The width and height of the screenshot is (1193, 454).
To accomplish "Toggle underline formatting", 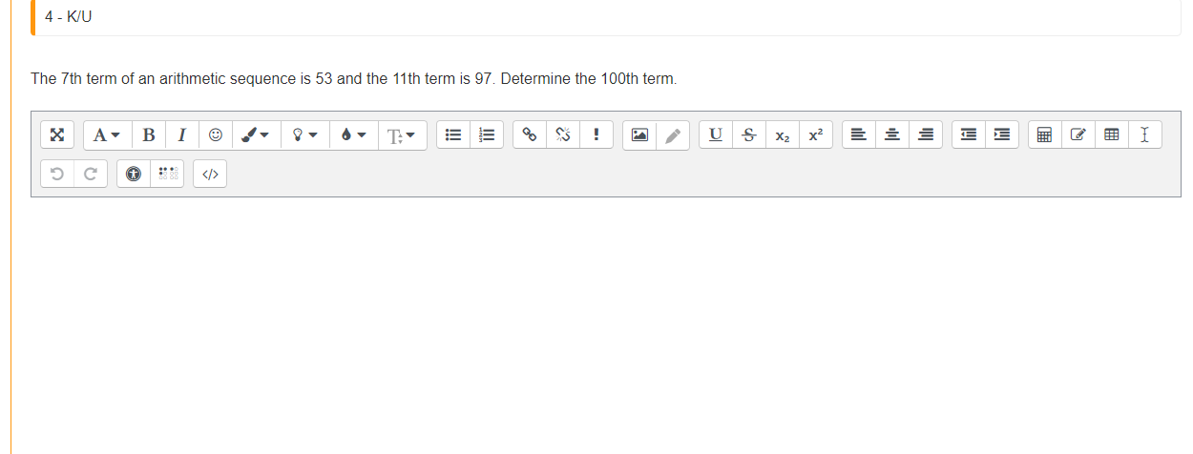I will click(716, 135).
